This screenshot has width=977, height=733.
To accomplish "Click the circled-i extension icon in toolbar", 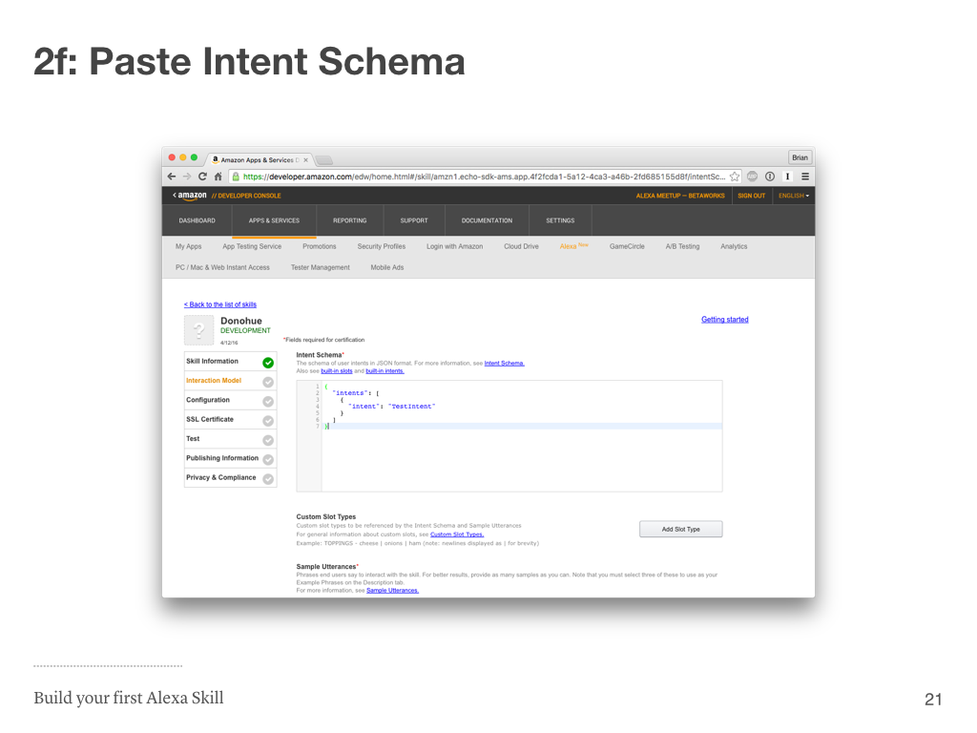I will 770,177.
